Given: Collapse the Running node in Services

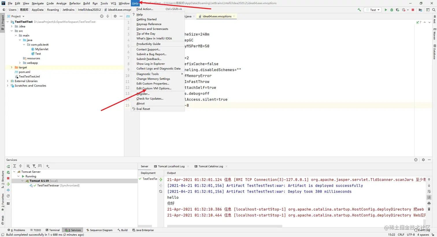Looking at the screenshot, I should point(18,176).
